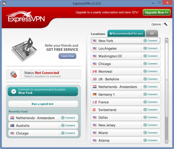Connect to Atlanta server
This screenshot has width=174, height=149.
[151, 140]
